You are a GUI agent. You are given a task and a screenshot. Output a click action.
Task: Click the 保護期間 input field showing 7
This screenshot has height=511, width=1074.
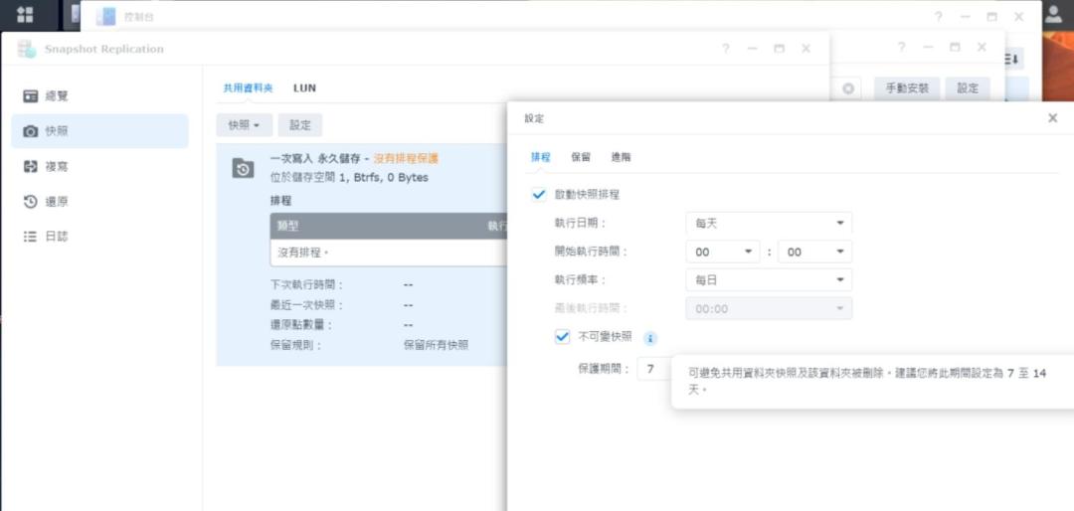tap(654, 370)
